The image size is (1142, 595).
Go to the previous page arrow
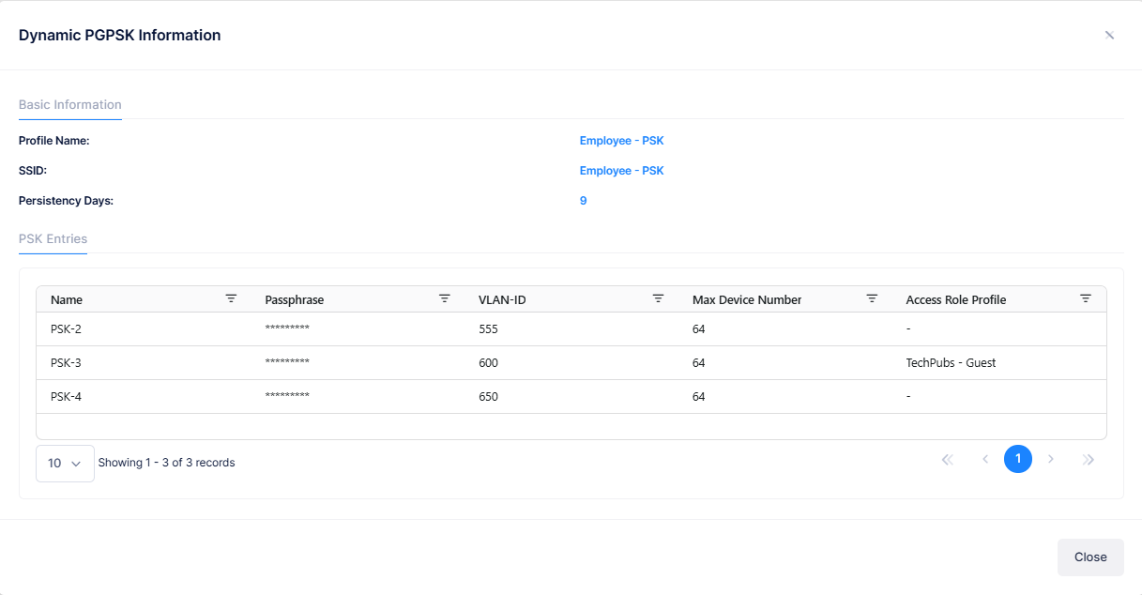pos(985,459)
